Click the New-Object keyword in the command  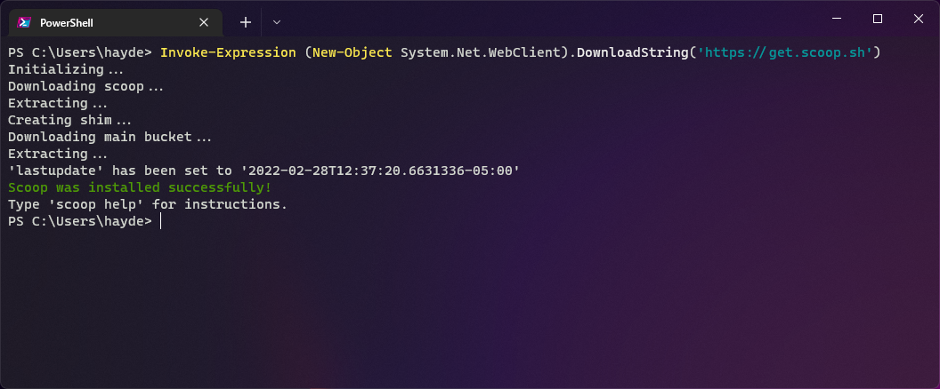pyautogui.click(x=352, y=52)
